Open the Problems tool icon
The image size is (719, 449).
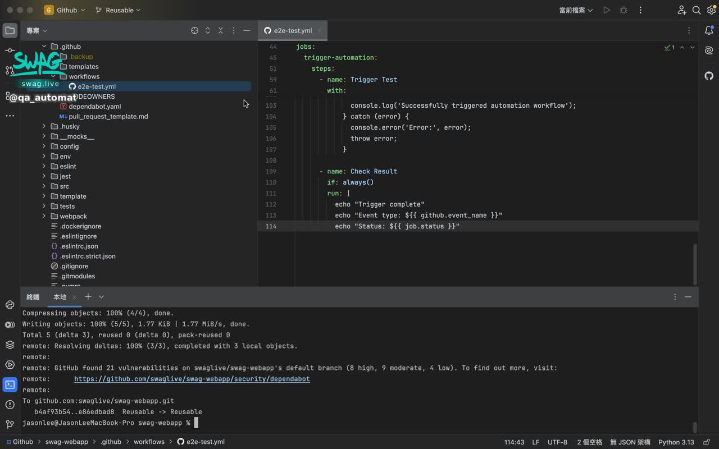10,405
